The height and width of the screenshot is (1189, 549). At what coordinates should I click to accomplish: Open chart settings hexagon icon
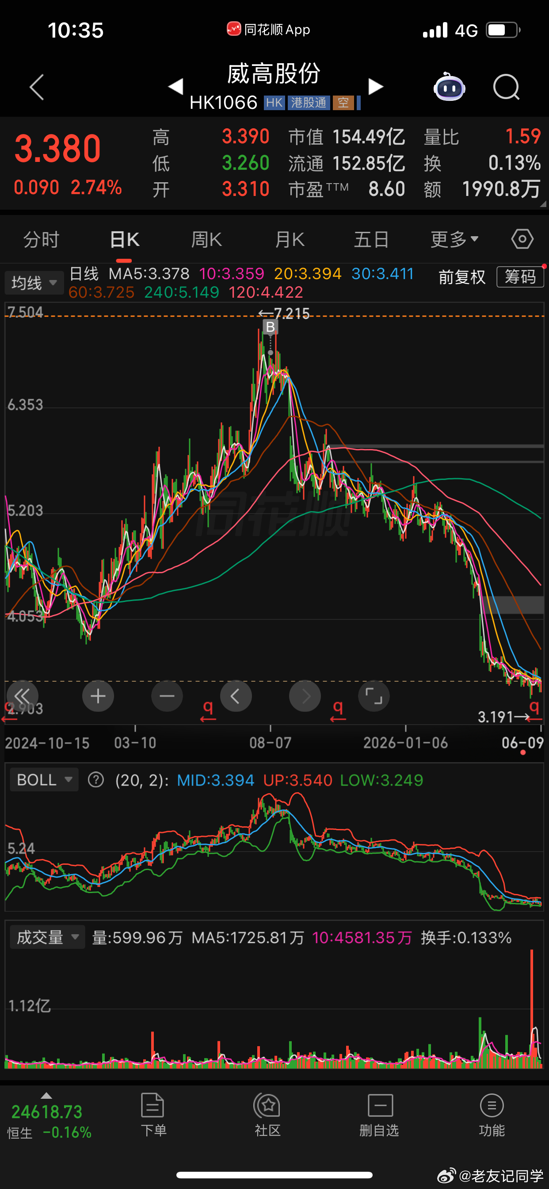(522, 239)
